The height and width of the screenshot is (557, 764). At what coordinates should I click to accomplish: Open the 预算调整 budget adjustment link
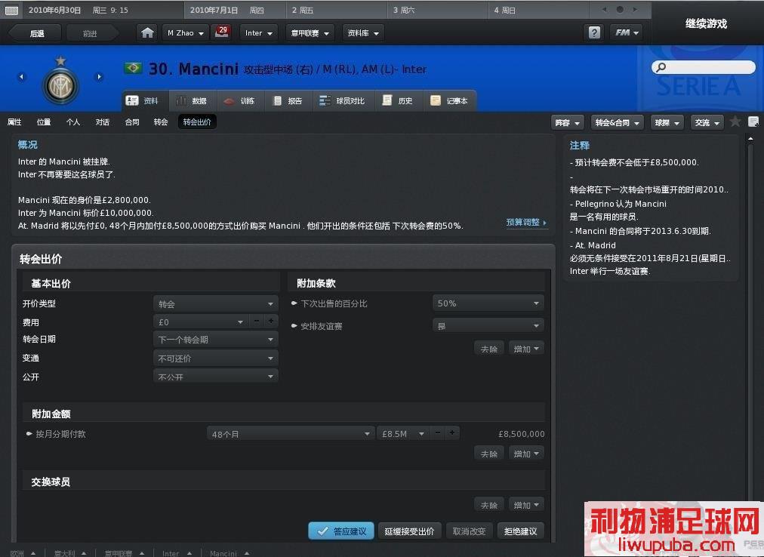point(525,222)
